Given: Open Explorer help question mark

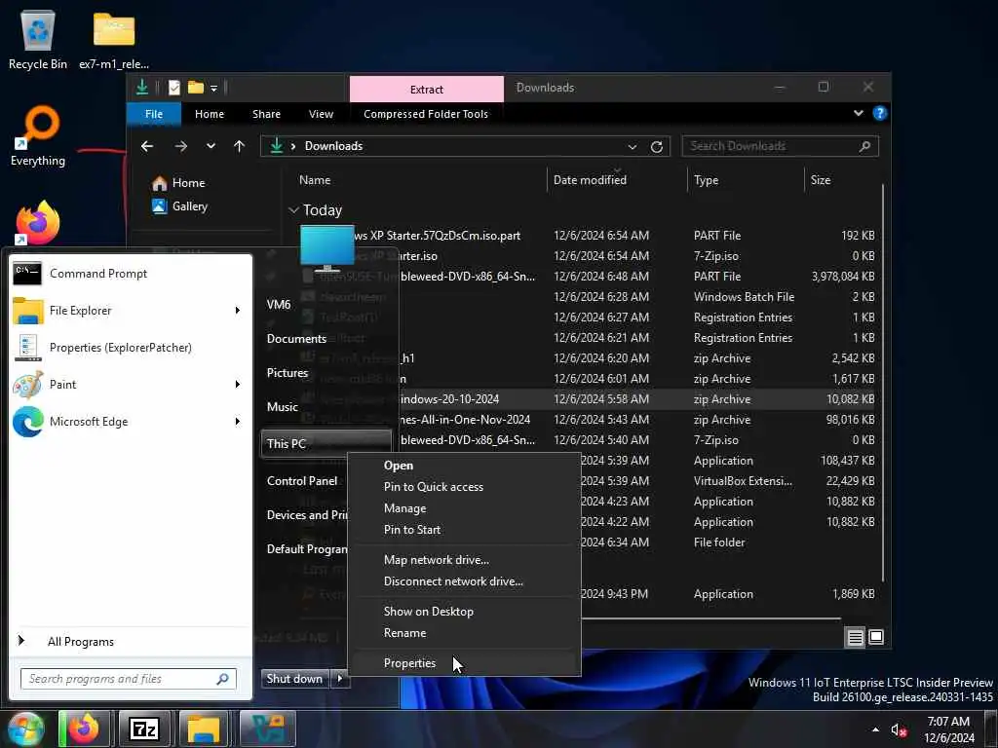Looking at the screenshot, I should 880,113.
